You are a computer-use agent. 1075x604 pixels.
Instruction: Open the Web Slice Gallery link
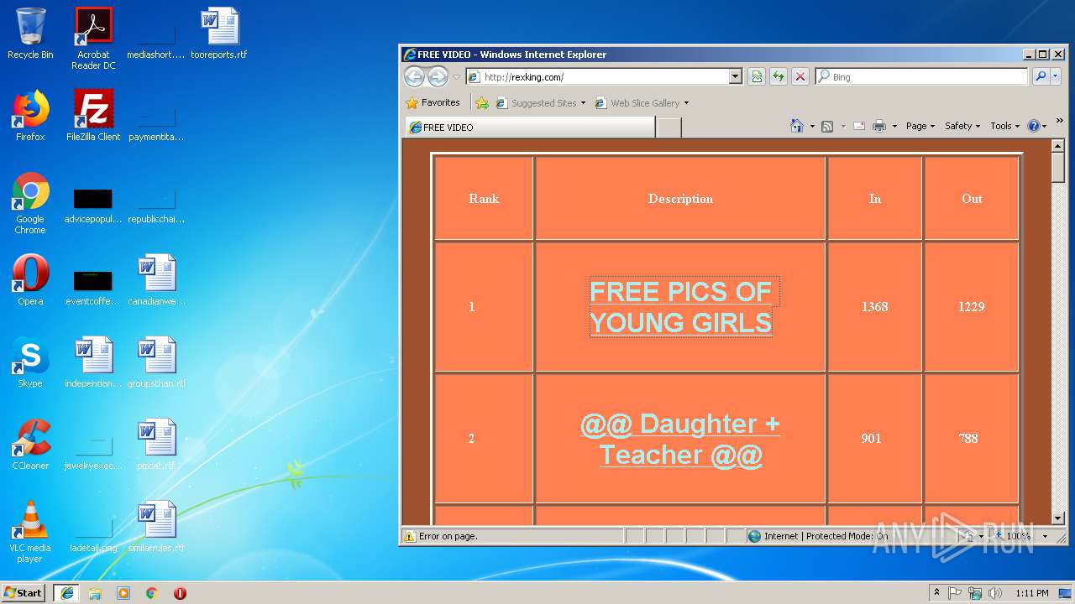[x=642, y=103]
